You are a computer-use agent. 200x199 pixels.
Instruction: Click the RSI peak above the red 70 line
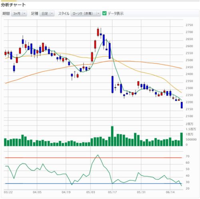(x=98, y=155)
